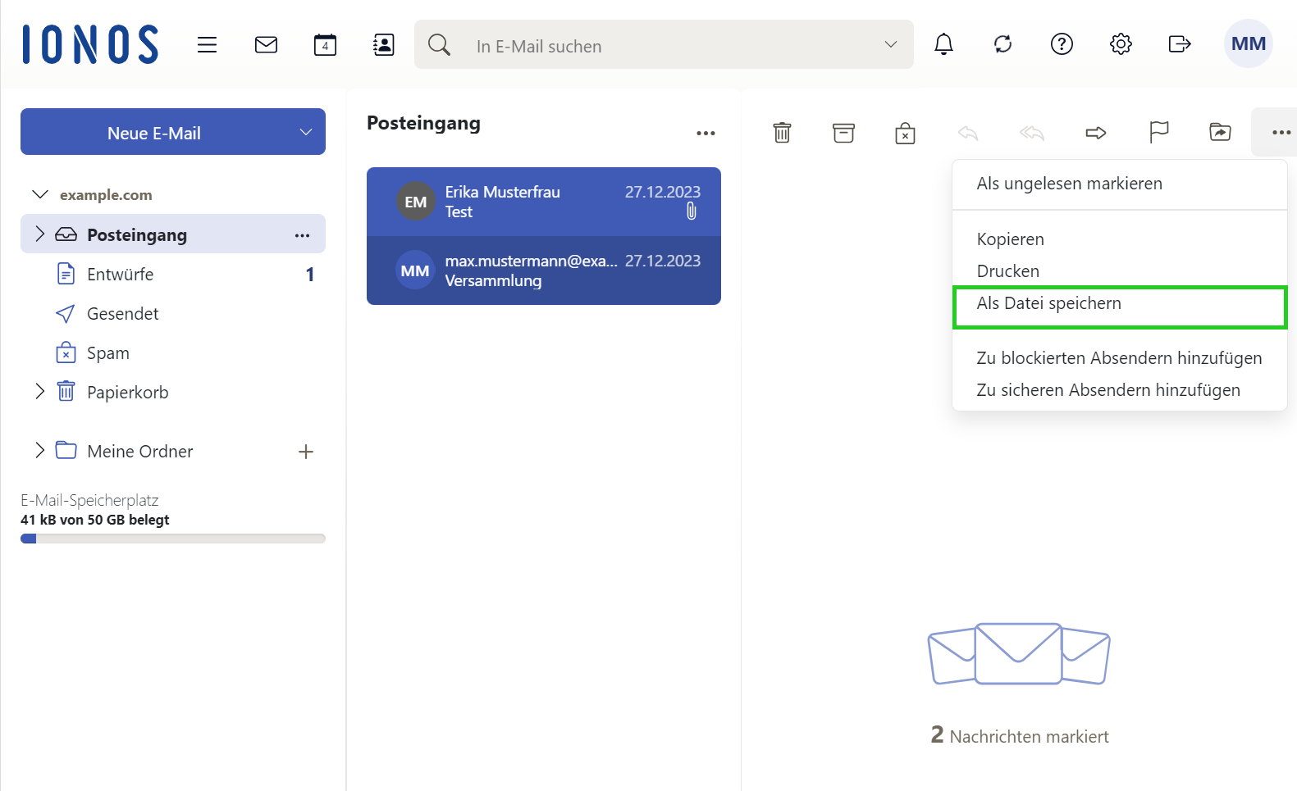Open the mail envelope icon in header

(266, 44)
